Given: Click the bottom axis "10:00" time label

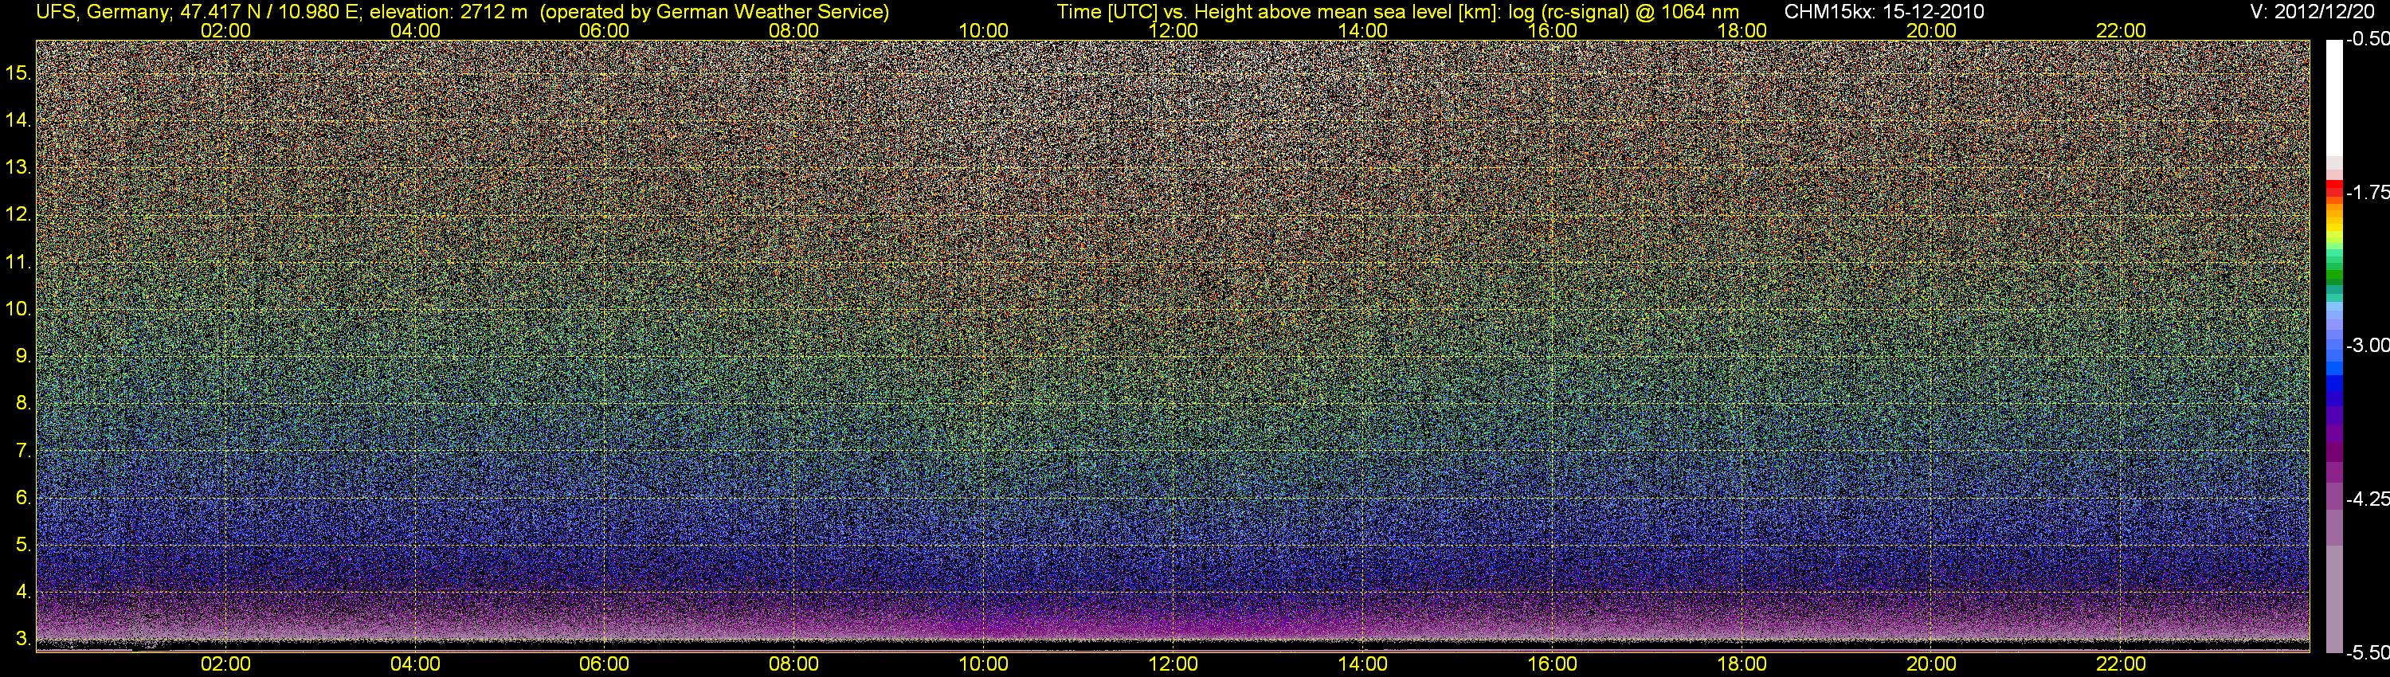Looking at the screenshot, I should pos(983,664).
